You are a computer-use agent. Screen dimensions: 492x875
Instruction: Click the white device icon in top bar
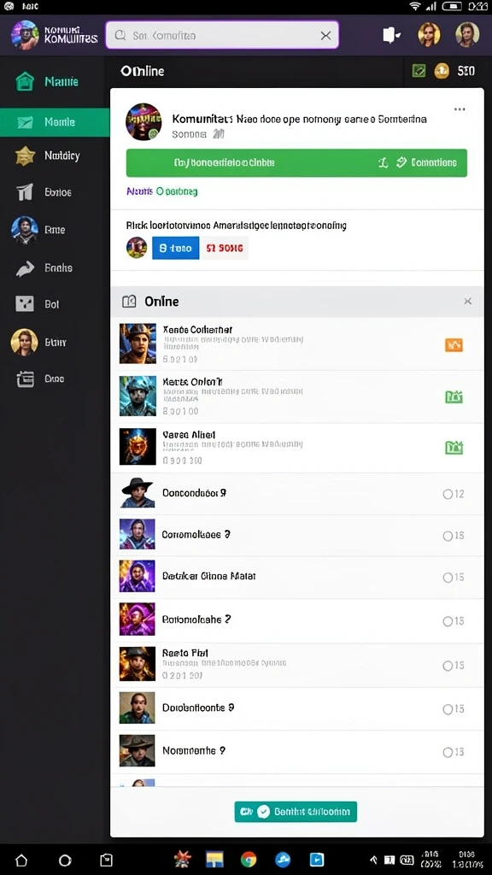coord(391,36)
